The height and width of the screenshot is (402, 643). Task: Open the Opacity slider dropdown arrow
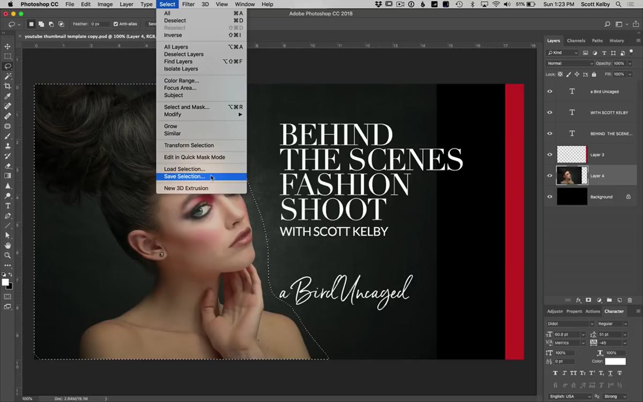pos(630,63)
